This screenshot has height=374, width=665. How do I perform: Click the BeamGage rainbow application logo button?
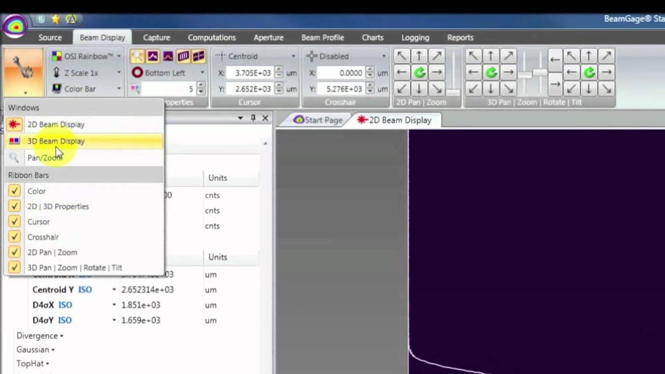coord(15,25)
